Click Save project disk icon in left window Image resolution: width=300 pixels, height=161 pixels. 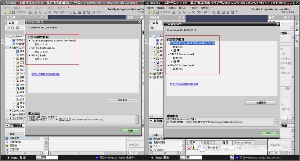(x=13, y=12)
